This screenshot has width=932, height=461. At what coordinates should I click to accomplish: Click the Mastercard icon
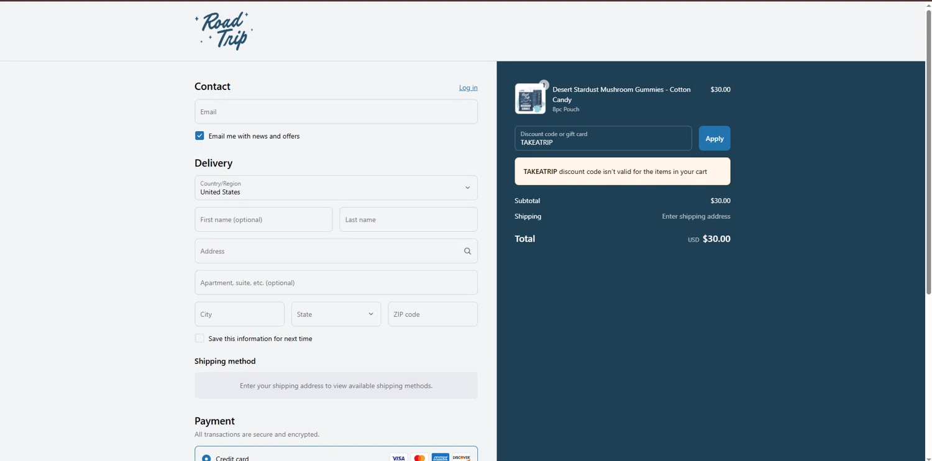(x=419, y=458)
